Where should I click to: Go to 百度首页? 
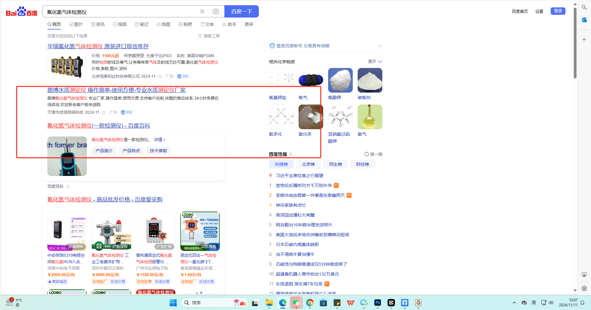(x=520, y=11)
